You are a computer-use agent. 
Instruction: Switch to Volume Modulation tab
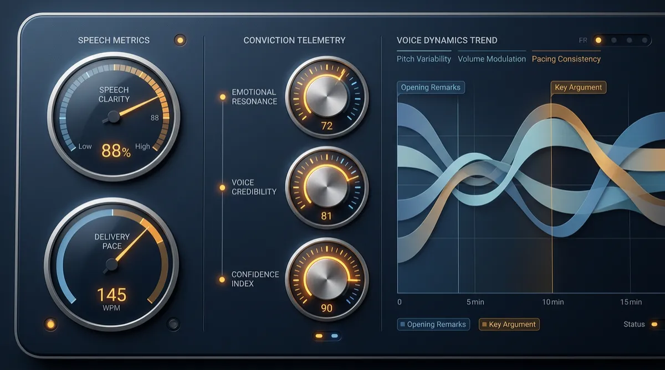click(x=492, y=59)
